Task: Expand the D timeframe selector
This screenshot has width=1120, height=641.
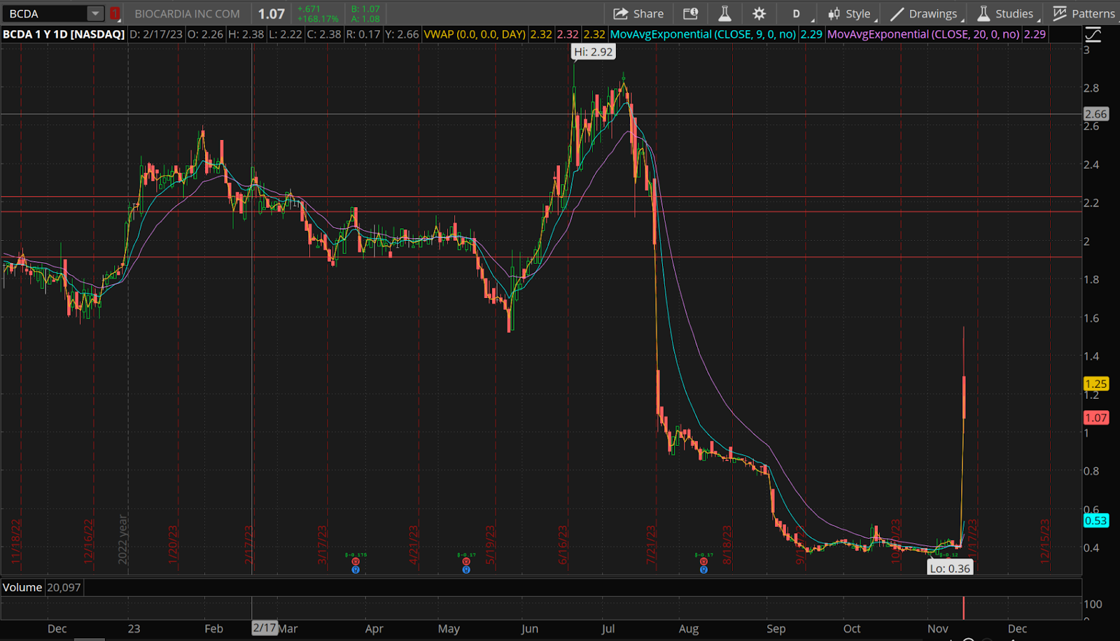Action: (797, 13)
